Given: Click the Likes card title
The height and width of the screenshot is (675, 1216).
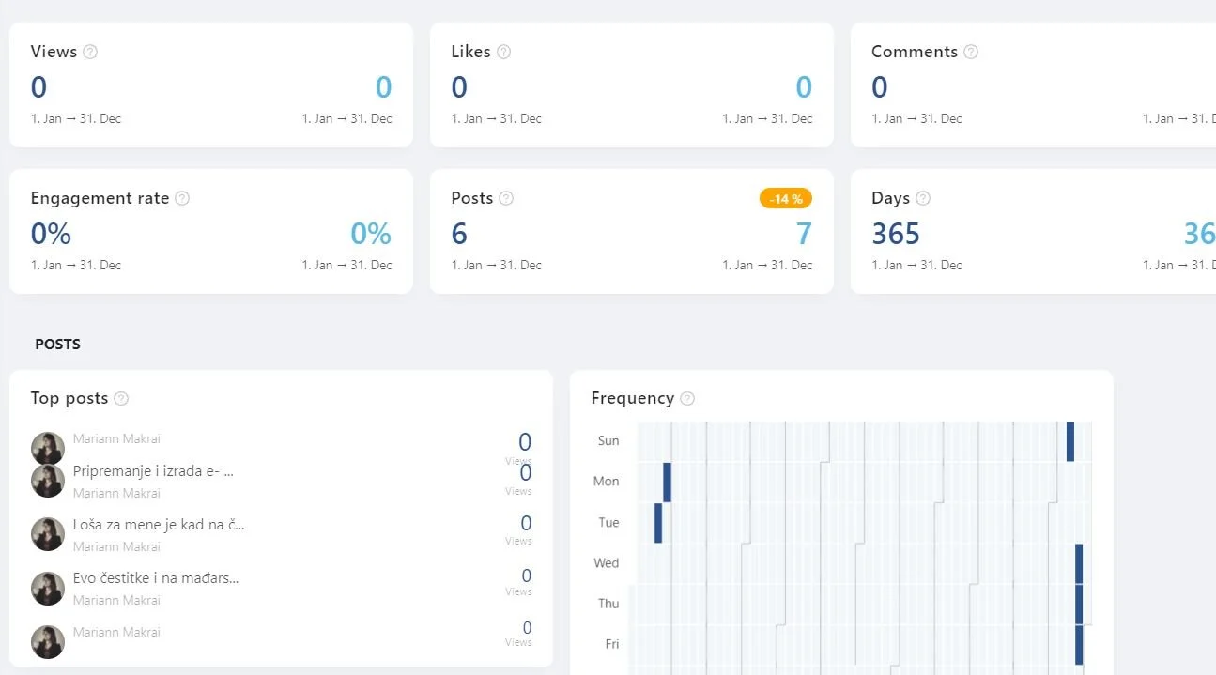Looking at the screenshot, I should pyautogui.click(x=470, y=52).
